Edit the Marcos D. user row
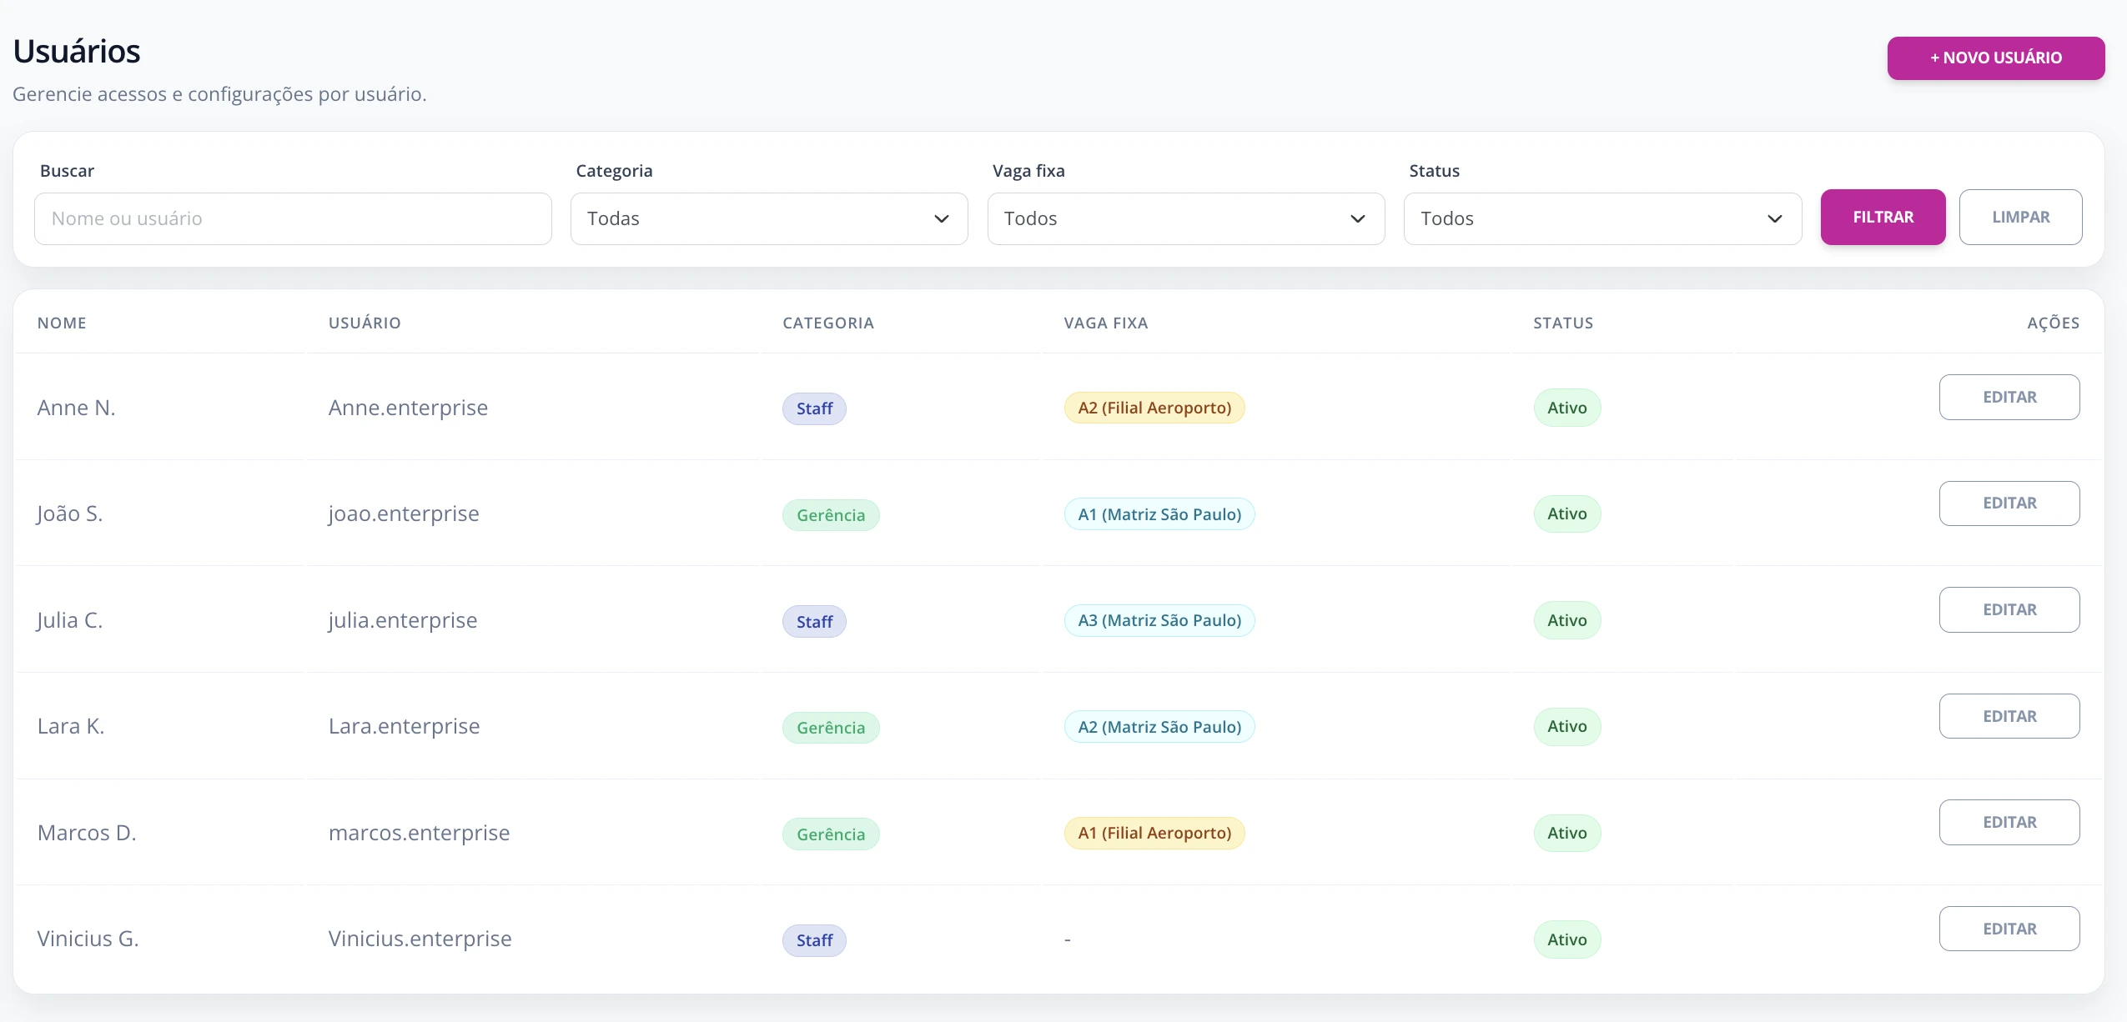 [x=2009, y=822]
